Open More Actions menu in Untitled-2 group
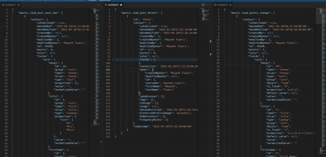This screenshot has width=326, height=157. click(x=208, y=5)
